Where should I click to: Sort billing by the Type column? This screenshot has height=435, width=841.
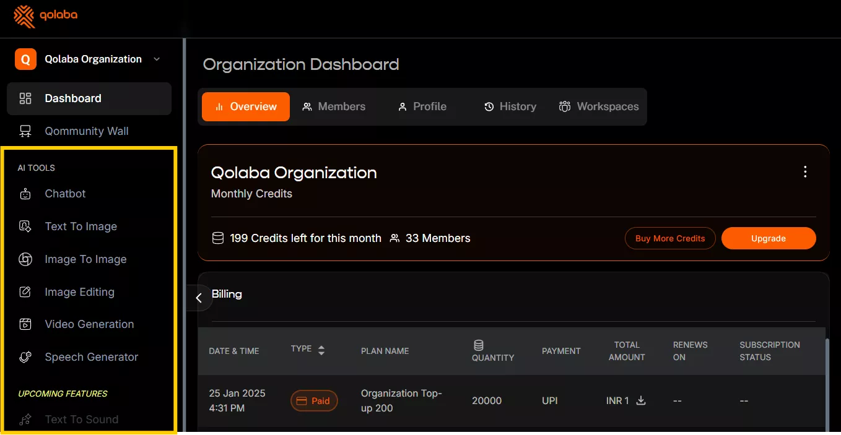pos(321,350)
